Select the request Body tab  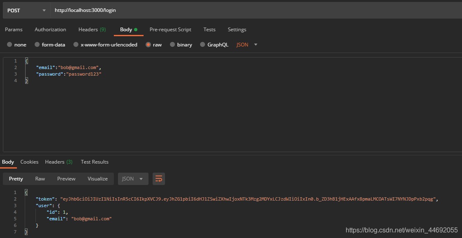129,29
